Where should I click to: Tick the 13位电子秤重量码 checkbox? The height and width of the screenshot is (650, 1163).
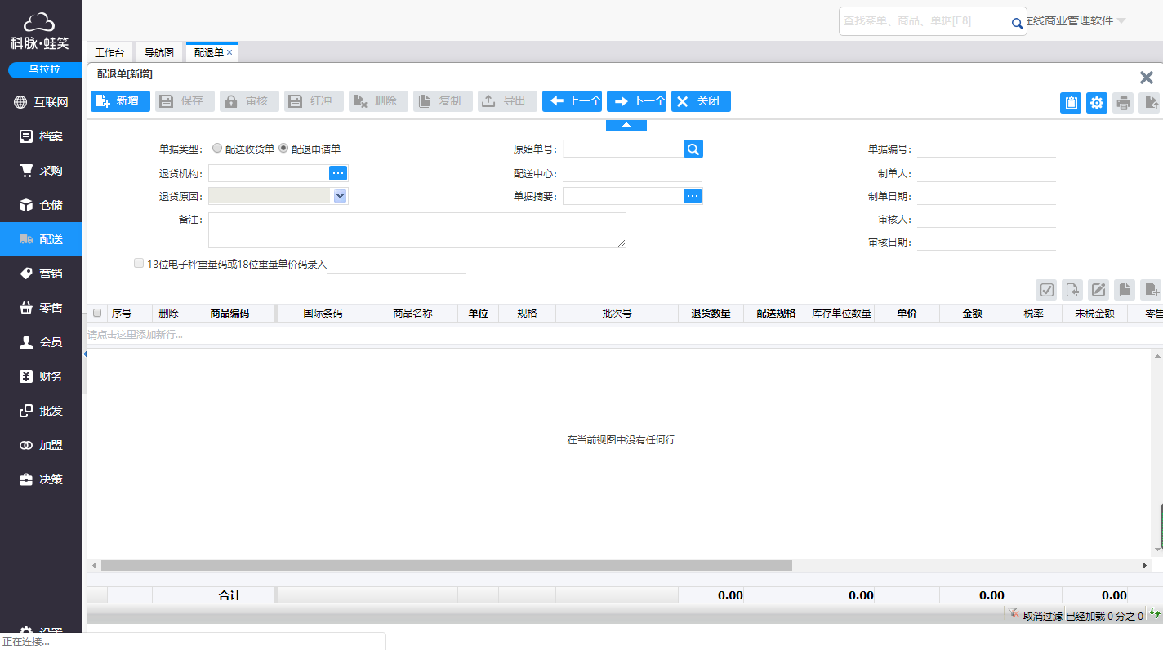139,263
